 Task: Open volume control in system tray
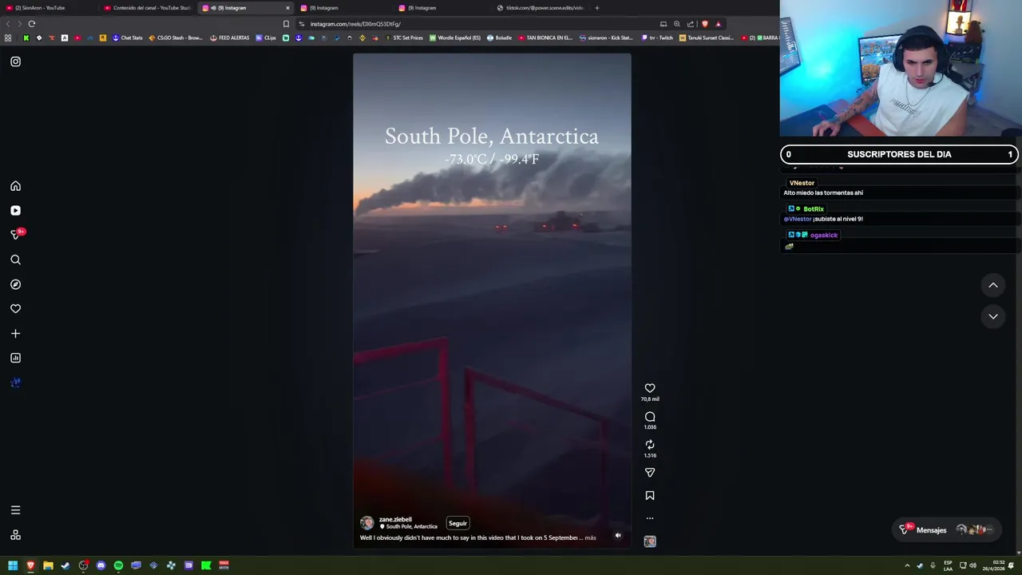[972, 565]
